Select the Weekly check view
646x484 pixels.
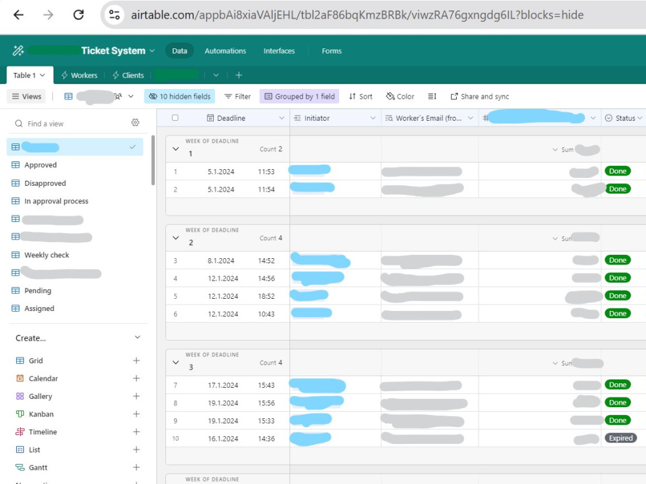75,255
